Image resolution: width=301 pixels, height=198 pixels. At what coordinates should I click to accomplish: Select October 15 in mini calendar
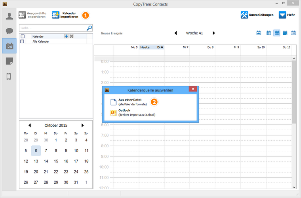pyautogui.click(x=56, y=161)
